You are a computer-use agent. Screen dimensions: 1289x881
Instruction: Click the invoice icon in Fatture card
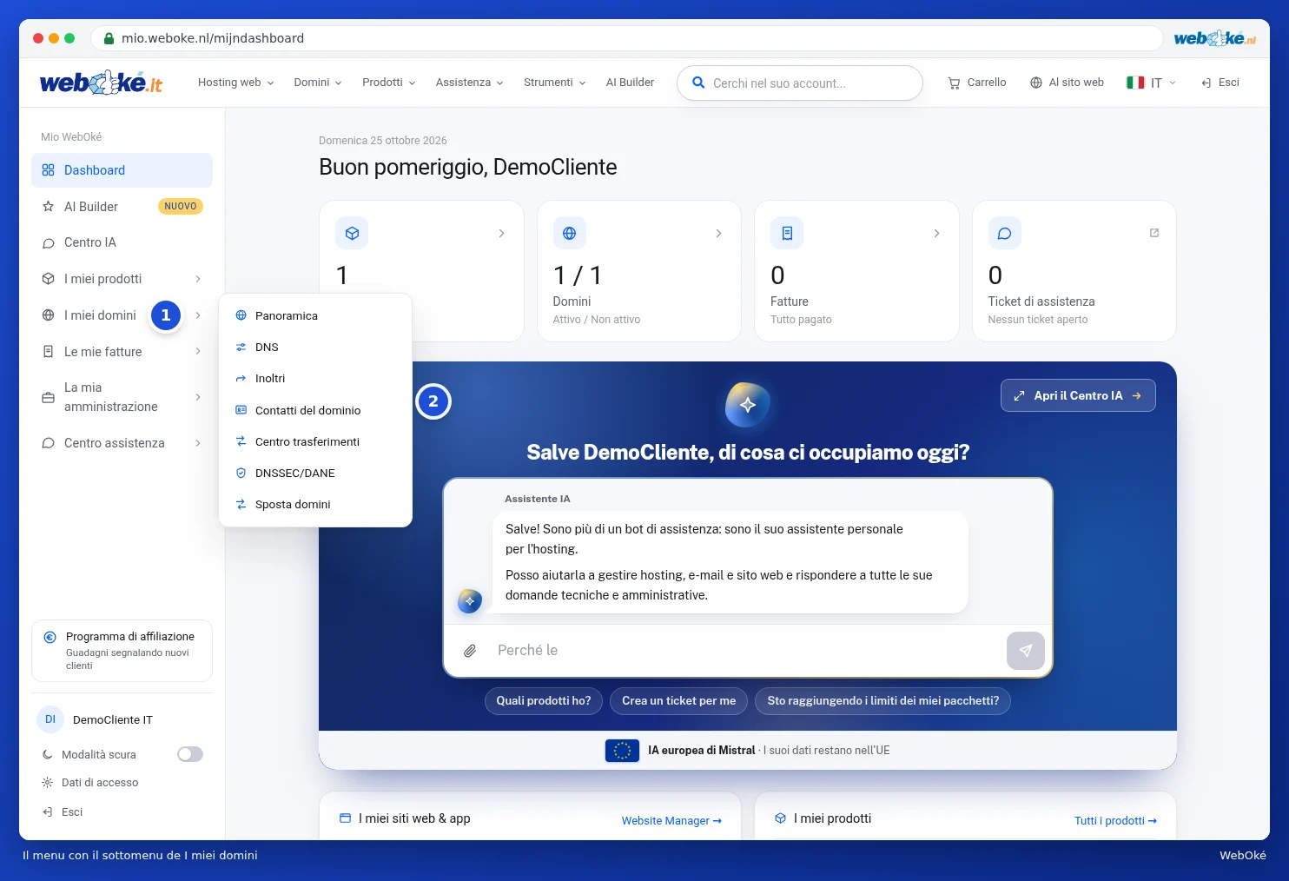click(x=787, y=233)
